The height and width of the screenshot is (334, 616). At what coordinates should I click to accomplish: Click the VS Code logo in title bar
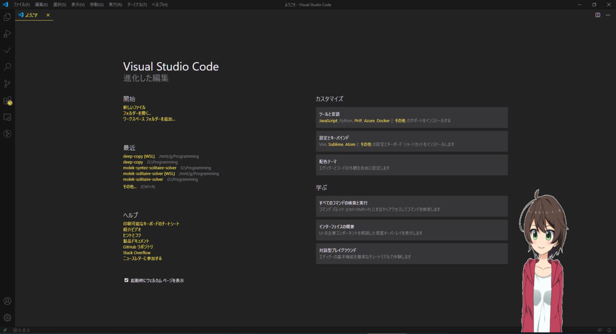pyautogui.click(x=5, y=5)
